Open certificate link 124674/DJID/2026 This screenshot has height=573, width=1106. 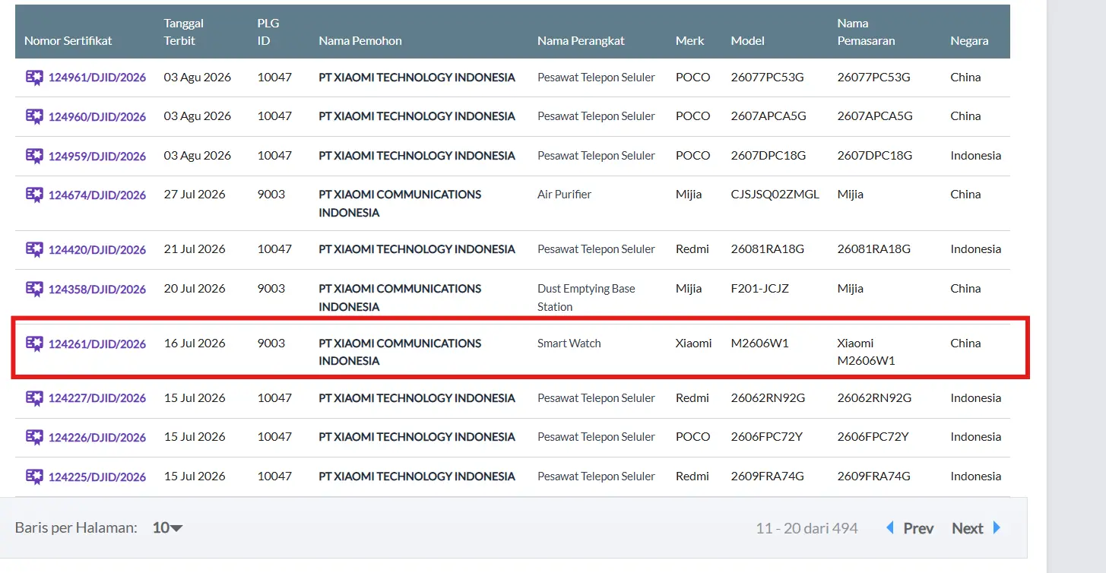[x=97, y=195]
